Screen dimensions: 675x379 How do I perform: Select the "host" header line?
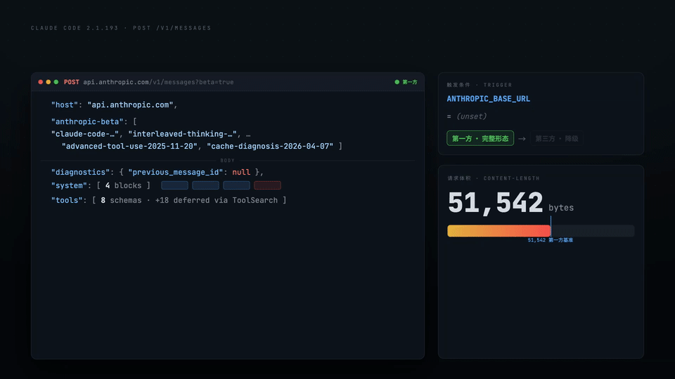pyautogui.click(x=114, y=105)
